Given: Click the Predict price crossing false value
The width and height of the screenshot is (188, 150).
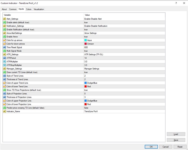Looking at the screenshot, I should [x=86, y=108].
